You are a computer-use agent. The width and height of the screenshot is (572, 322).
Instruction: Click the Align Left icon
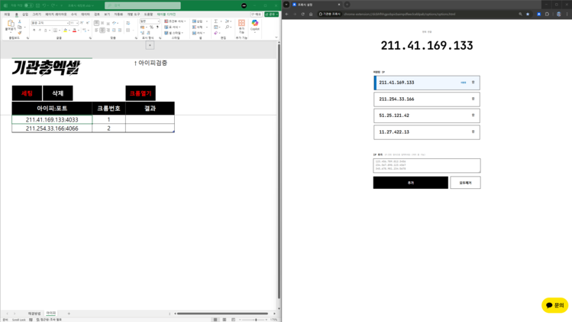tap(96, 30)
